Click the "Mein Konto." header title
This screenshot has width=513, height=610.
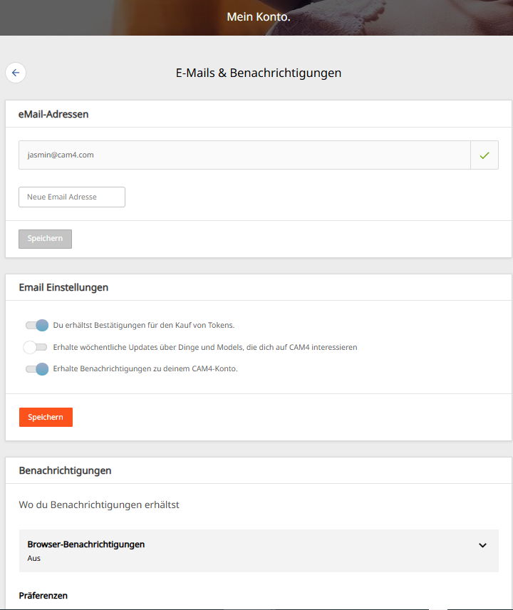pos(259,16)
